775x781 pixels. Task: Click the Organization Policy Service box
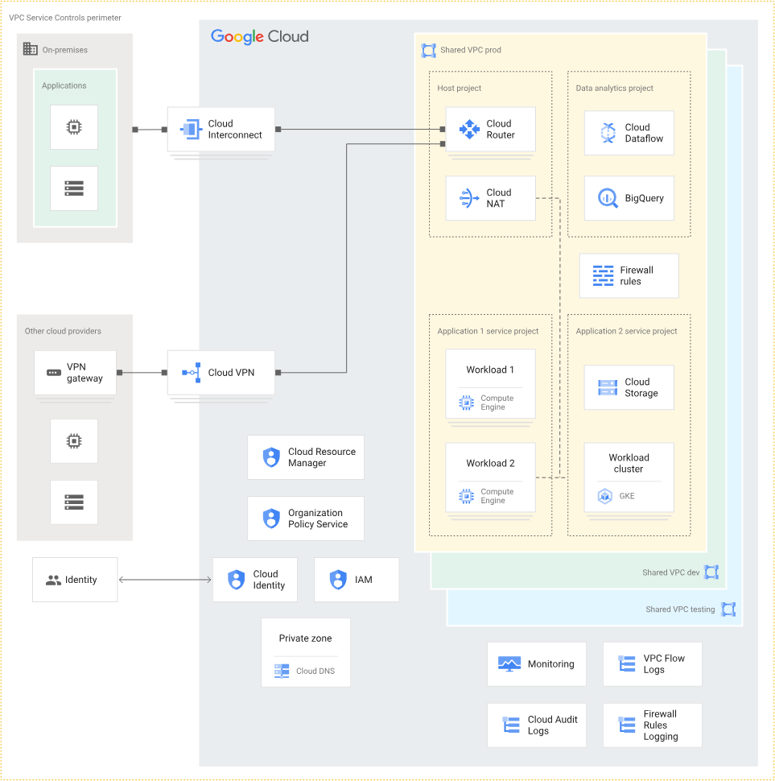click(306, 519)
